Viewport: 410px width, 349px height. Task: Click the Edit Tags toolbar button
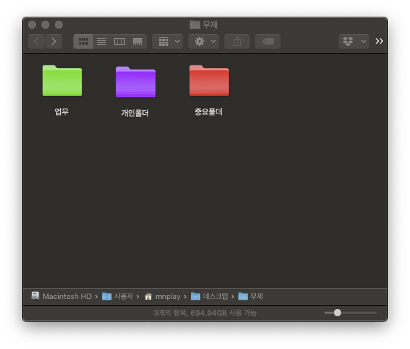coord(268,41)
